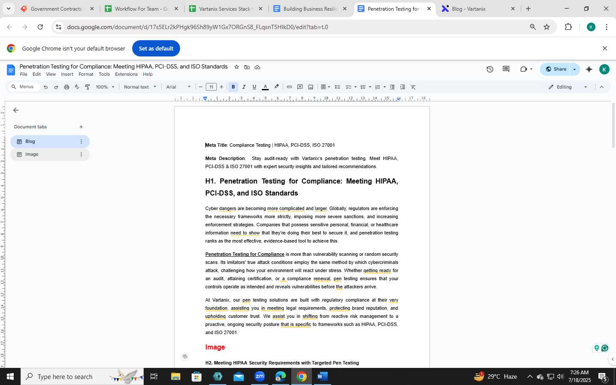Decrease indent of the paragraph

pos(392,87)
